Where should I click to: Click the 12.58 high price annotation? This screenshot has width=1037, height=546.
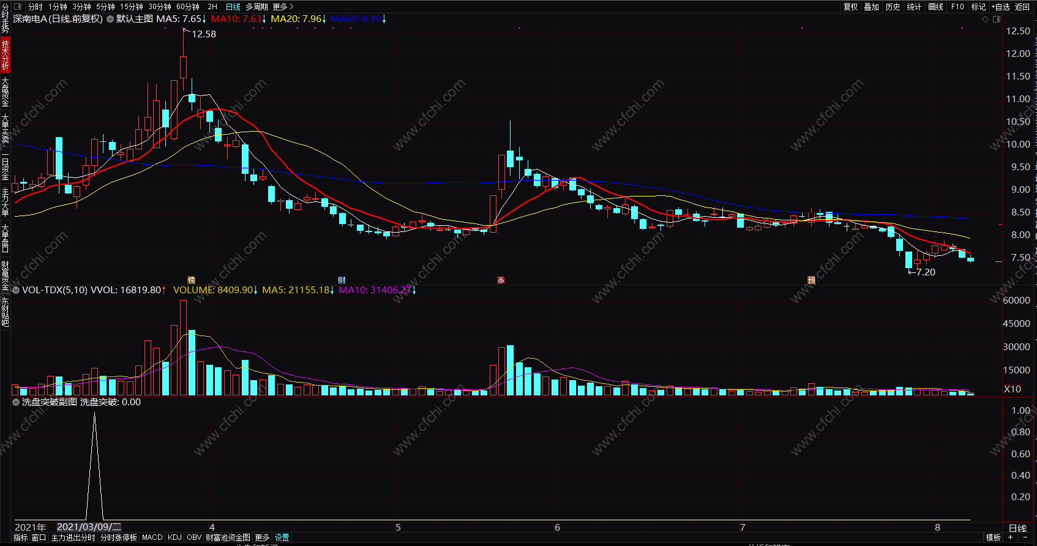[204, 34]
